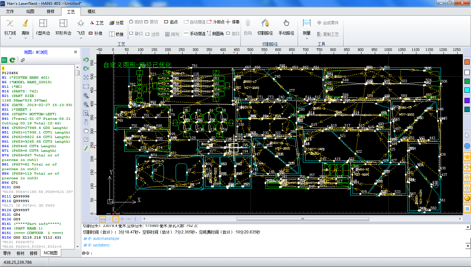471x267 pixels.
Task: Toggle the letter A label display button
Action: (x=467, y=188)
